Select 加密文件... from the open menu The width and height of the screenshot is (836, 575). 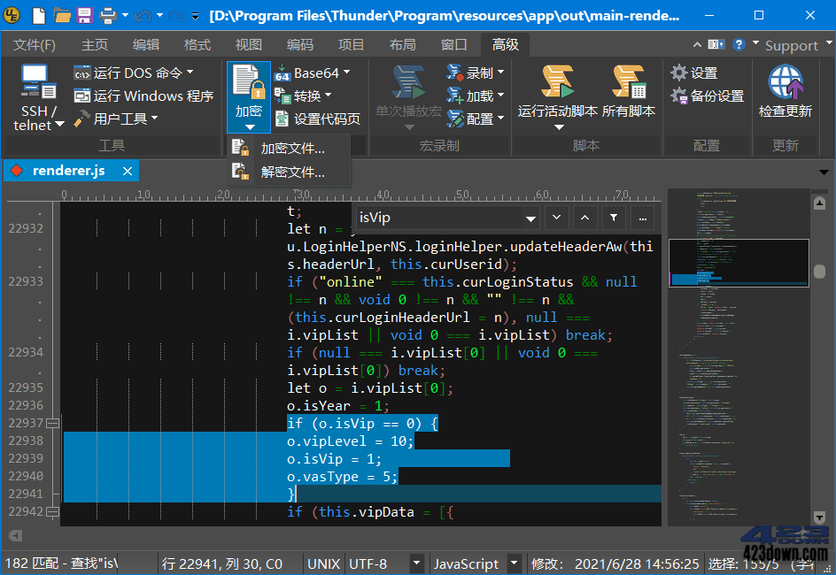click(x=292, y=148)
